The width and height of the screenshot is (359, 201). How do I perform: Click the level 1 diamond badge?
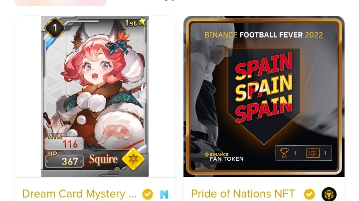[x=55, y=28]
